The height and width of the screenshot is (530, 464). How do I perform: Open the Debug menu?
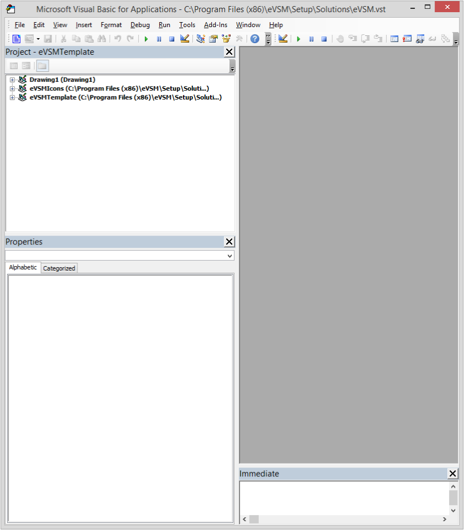tap(140, 25)
